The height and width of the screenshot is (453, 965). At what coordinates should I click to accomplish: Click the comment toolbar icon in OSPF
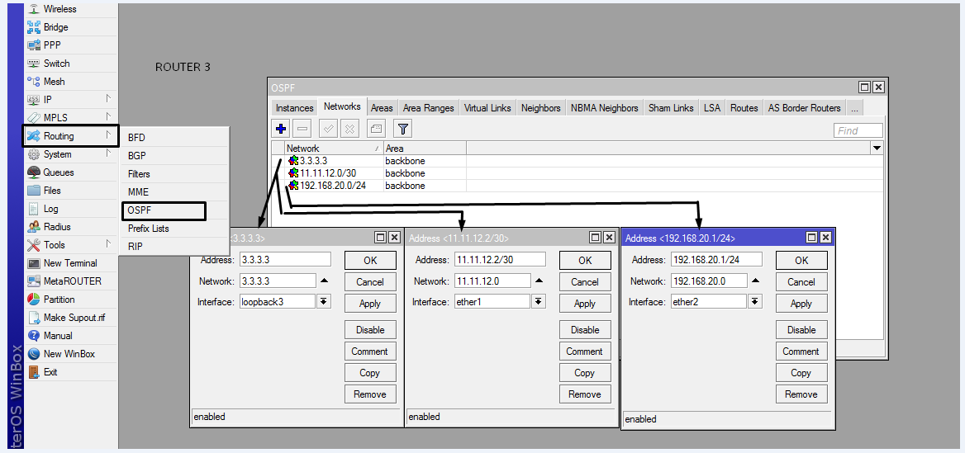pyautogui.click(x=376, y=129)
